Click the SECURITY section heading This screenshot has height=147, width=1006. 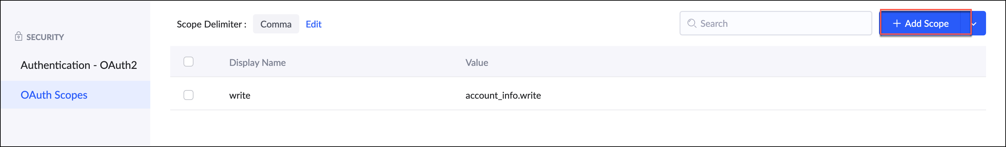coord(45,37)
